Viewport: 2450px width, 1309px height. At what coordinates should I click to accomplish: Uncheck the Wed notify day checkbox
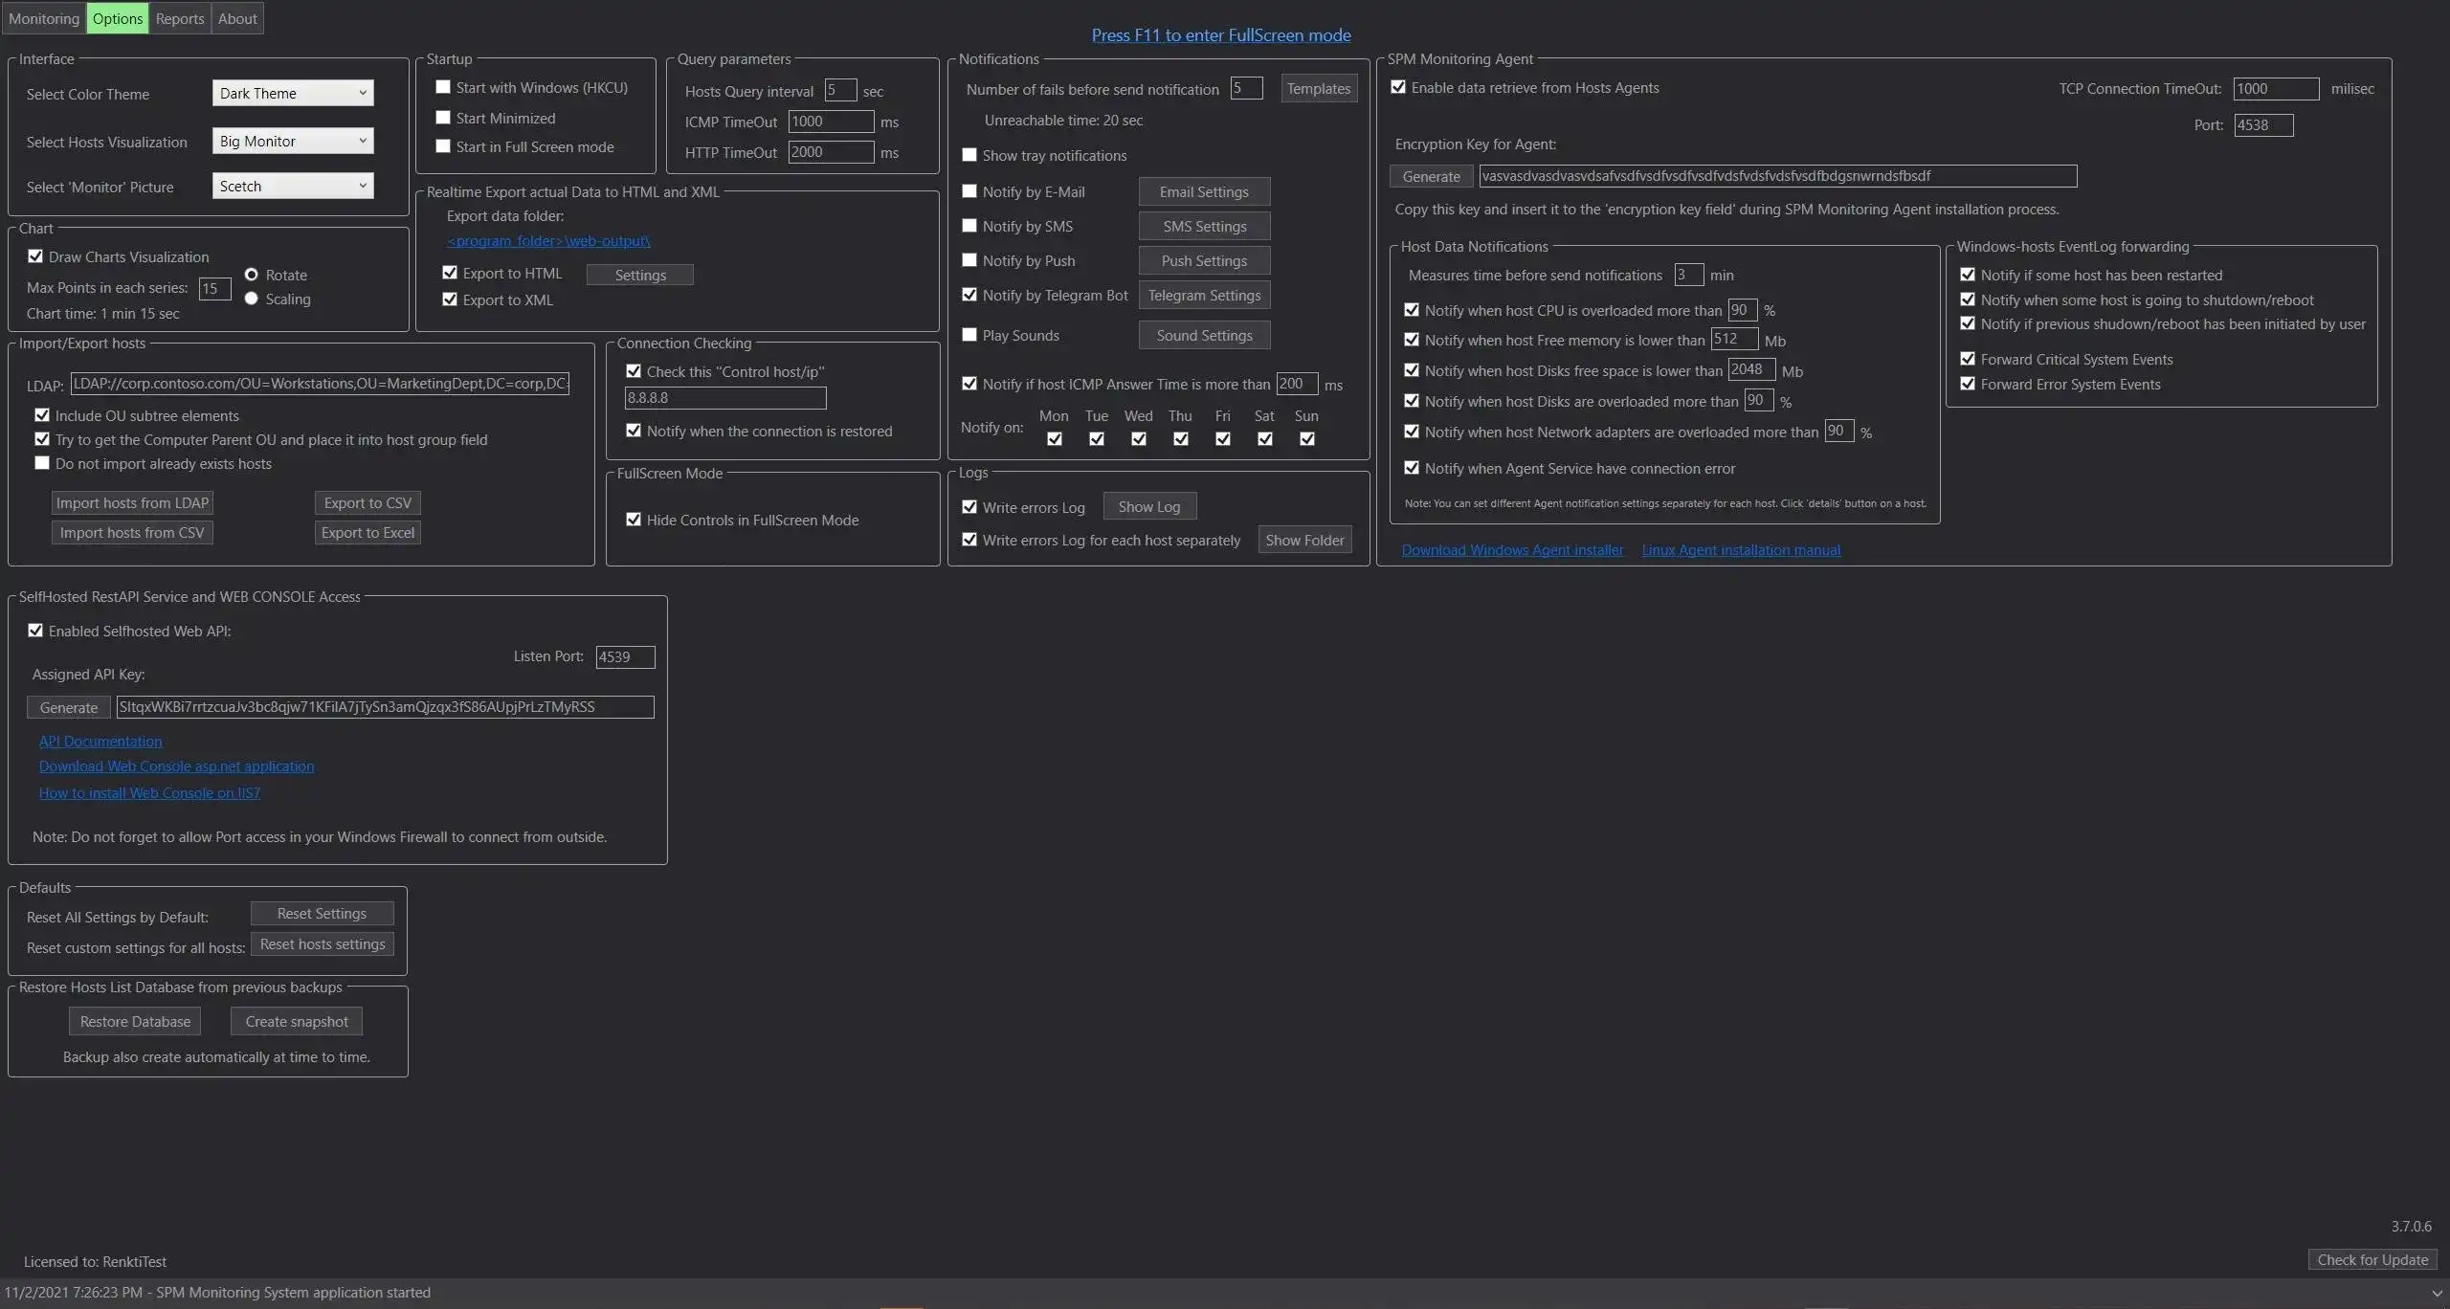1138,439
